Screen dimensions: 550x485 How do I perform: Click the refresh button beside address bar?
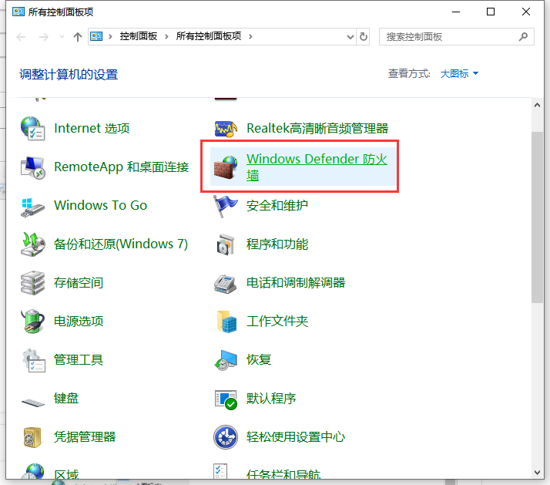coord(364,36)
